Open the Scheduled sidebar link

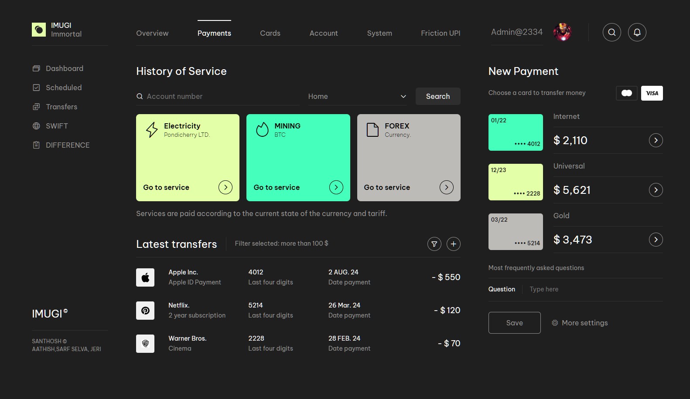coord(57,88)
